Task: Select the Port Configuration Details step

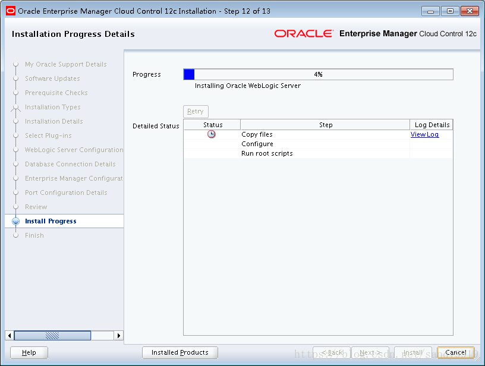Action: click(66, 193)
